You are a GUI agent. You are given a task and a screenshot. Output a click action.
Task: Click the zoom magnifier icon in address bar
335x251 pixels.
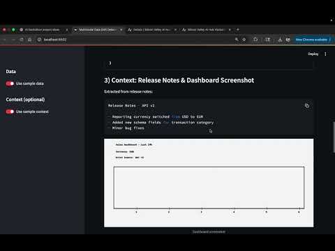(x=237, y=40)
